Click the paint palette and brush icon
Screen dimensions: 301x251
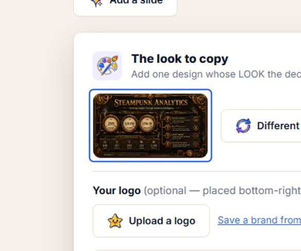(x=108, y=66)
